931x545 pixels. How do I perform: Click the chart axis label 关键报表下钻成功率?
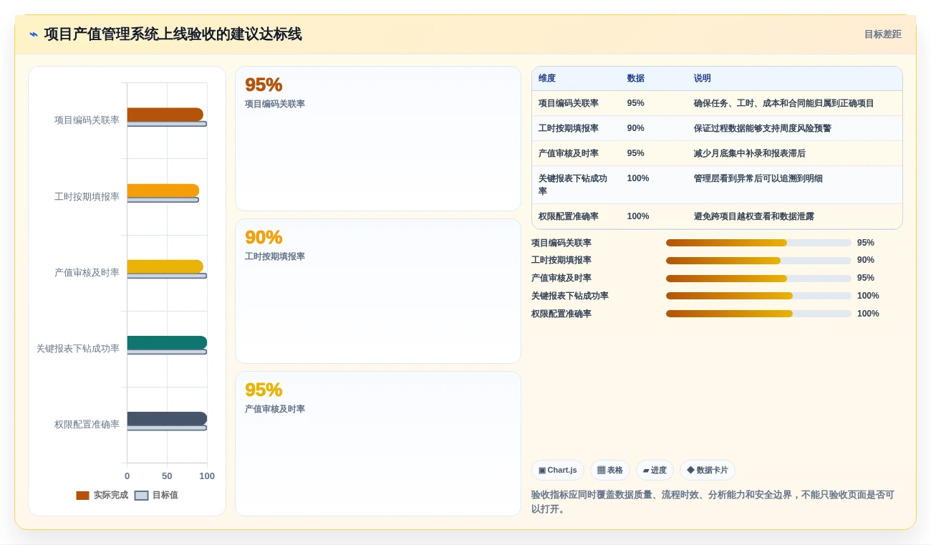tap(78, 349)
